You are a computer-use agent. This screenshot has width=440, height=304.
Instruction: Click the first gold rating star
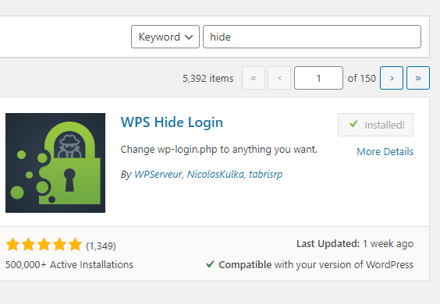(12, 244)
